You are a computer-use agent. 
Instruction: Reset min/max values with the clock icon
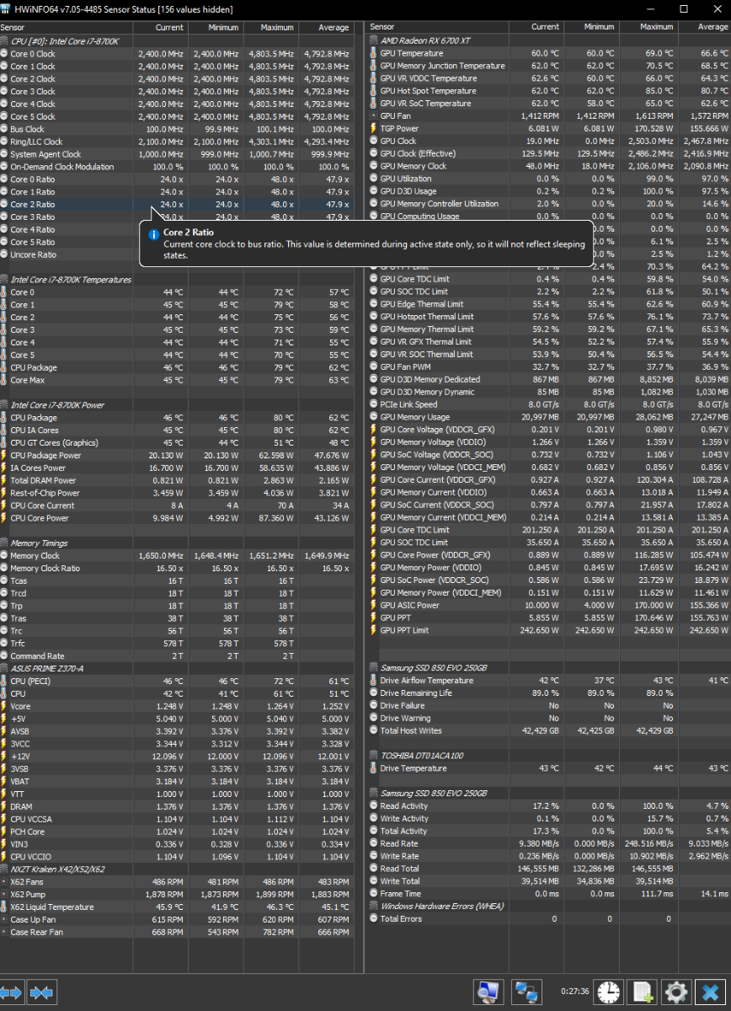pyautogui.click(x=607, y=992)
